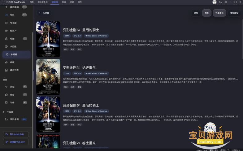Open the 传输 tab
This screenshot has width=243, height=151.
pos(64,2)
